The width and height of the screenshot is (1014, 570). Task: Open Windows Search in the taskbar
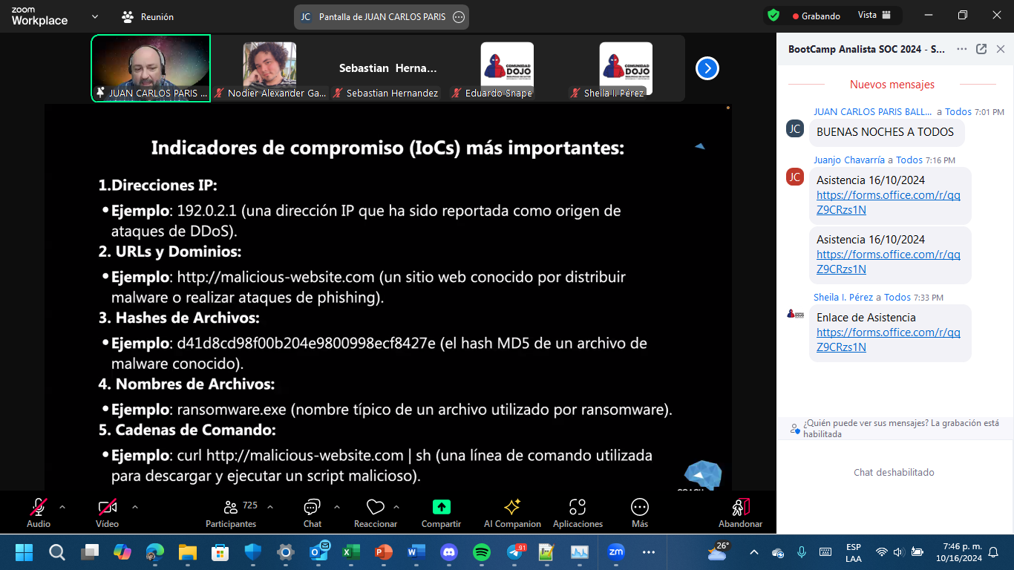(57, 552)
